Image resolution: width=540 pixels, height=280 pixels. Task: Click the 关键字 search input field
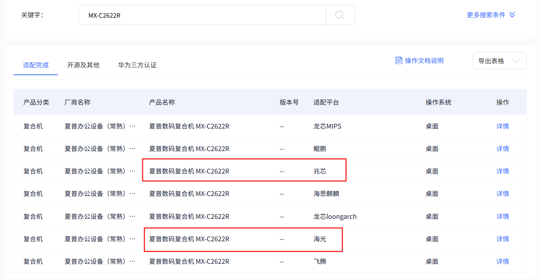click(x=202, y=15)
